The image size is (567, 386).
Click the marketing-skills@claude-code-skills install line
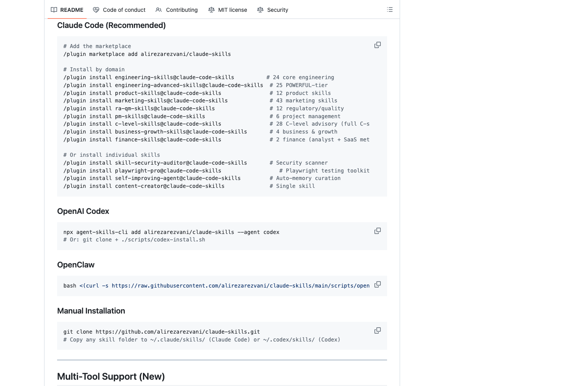click(x=146, y=100)
